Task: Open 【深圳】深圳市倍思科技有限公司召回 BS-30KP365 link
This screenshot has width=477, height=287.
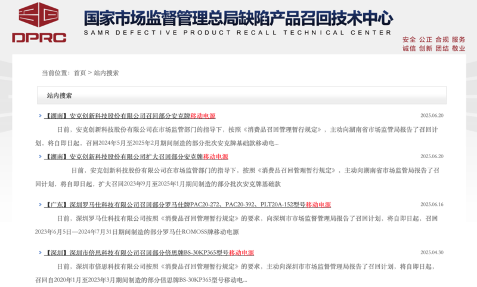Action: [150, 252]
